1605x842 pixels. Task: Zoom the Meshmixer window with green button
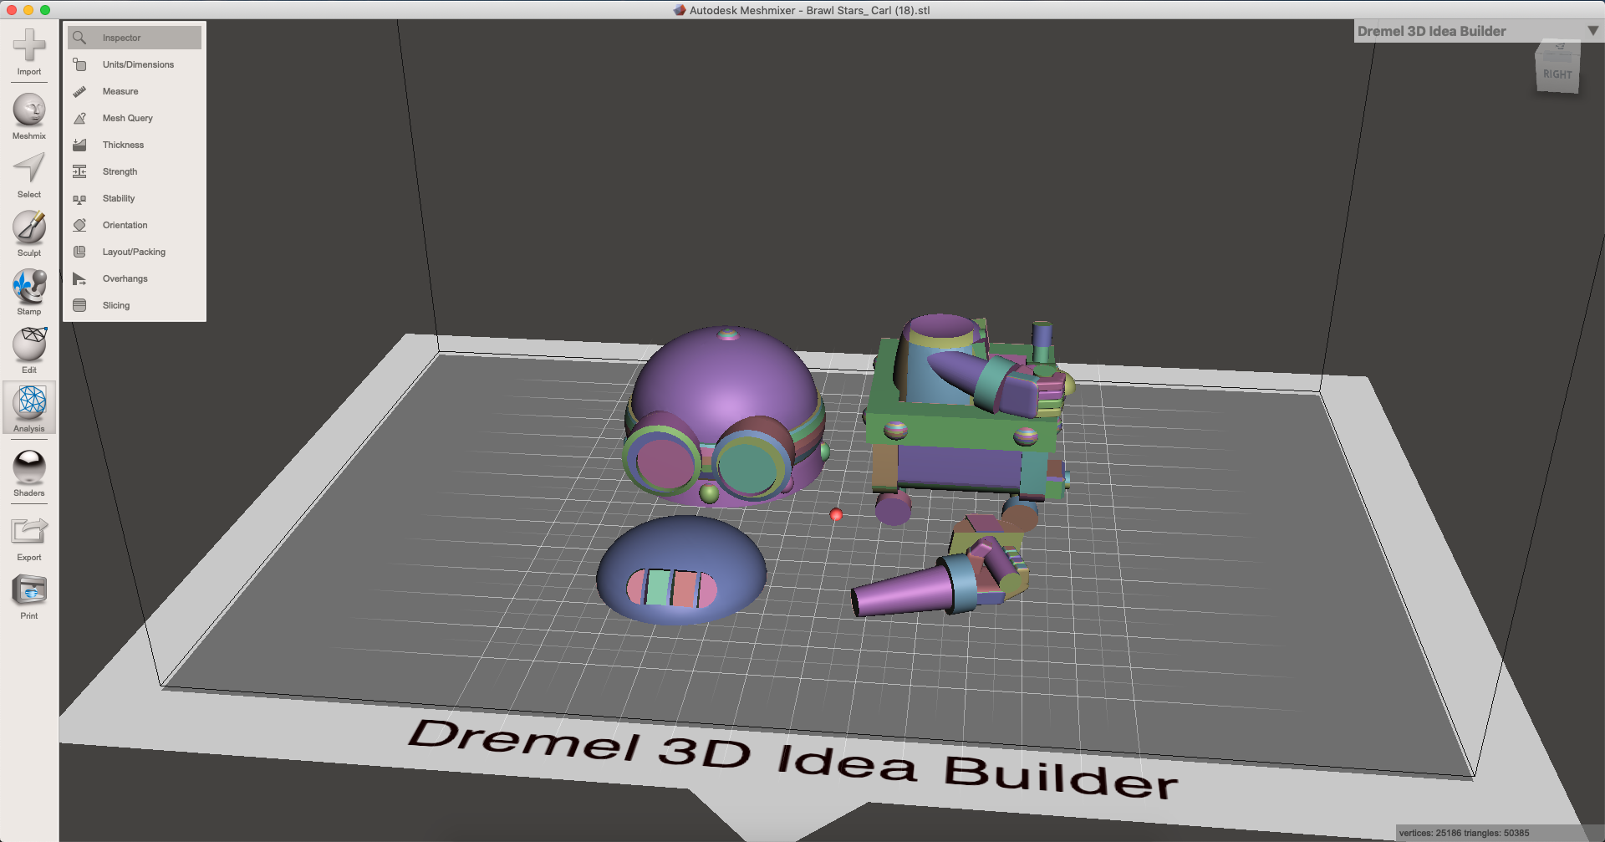tap(45, 10)
